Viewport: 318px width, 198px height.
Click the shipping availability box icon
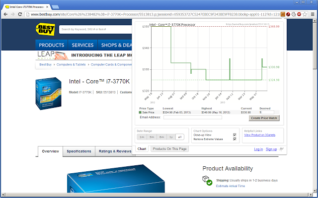pyautogui.click(x=207, y=180)
